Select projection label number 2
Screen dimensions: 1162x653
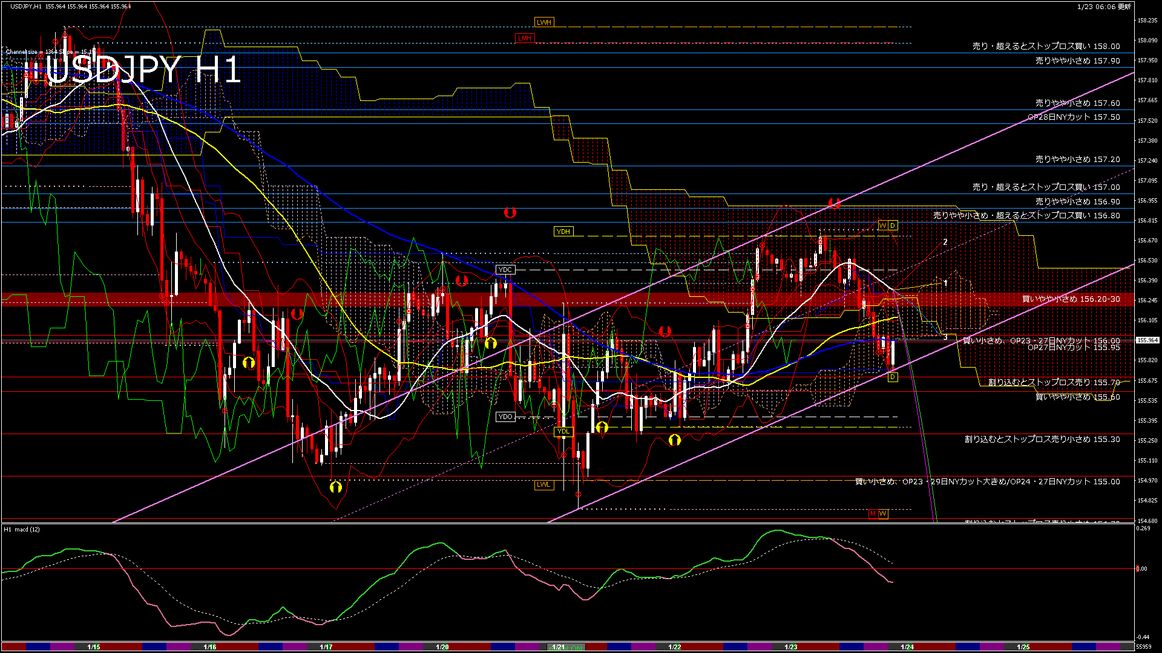pyautogui.click(x=945, y=242)
